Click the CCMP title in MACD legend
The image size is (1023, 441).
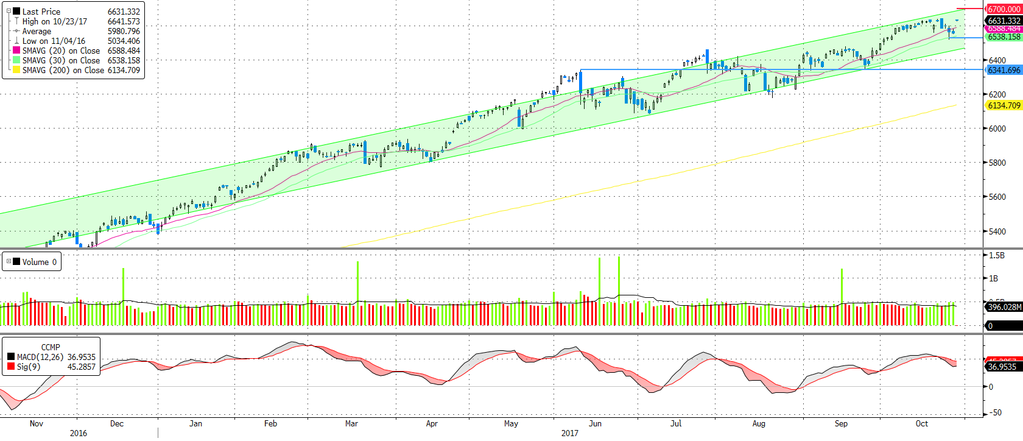[51, 347]
